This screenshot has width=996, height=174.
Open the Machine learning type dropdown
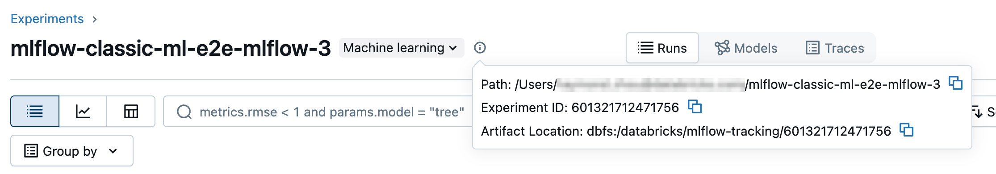[x=401, y=48]
